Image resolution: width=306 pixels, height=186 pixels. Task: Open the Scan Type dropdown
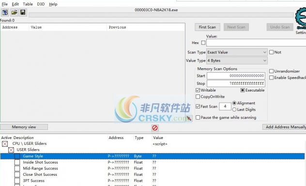pyautogui.click(x=237, y=52)
